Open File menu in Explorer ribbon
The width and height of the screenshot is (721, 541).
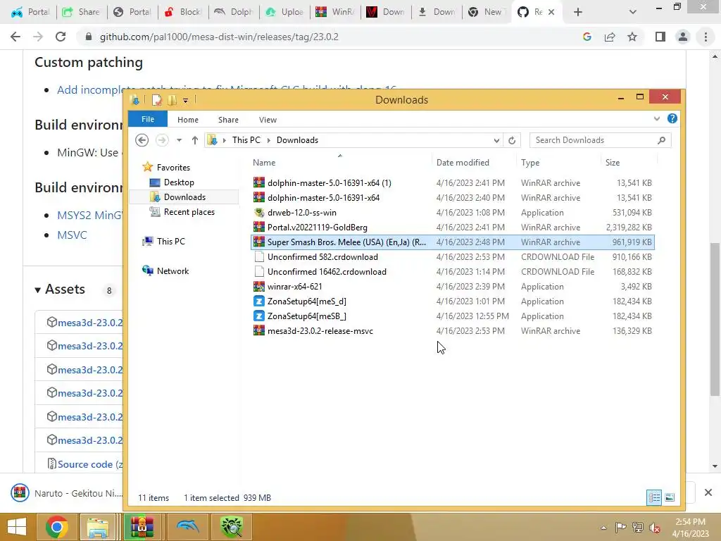click(148, 119)
